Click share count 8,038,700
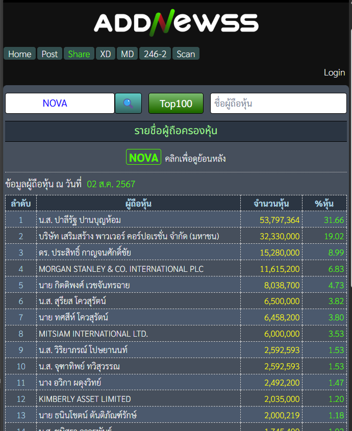The width and height of the screenshot is (352, 431). 282,285
